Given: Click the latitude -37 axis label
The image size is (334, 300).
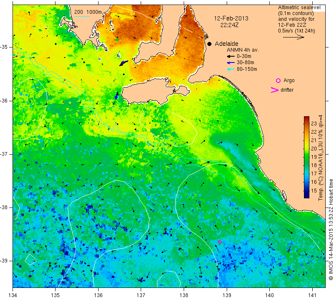Looking at the screenshot, I should (4, 154).
